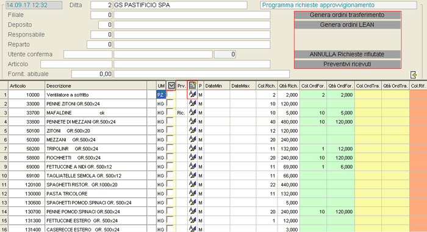The height and width of the screenshot is (232, 427).
Task: Click Genera ordini LEAN button
Action: pos(347,25)
